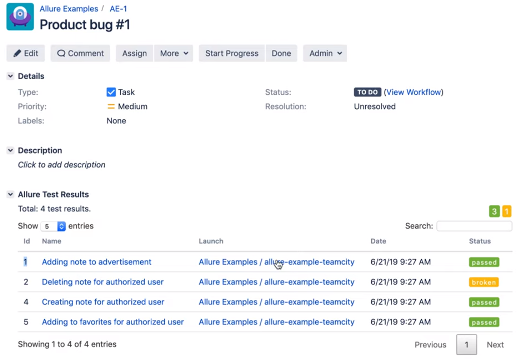
Task: Click the Unresolved resolution value
Action: tap(375, 106)
